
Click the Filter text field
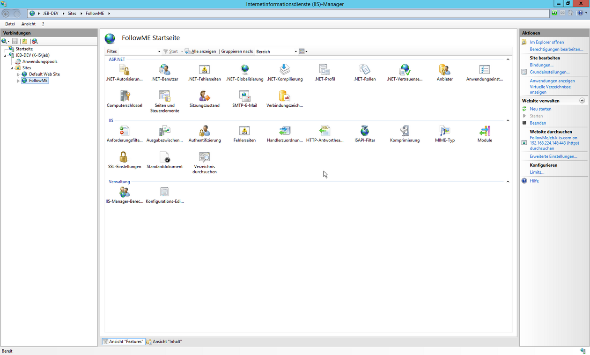coord(137,52)
